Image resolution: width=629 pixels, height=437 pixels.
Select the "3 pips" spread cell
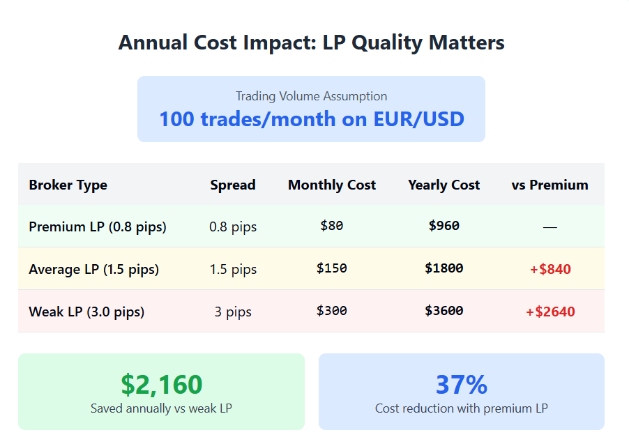point(233,312)
